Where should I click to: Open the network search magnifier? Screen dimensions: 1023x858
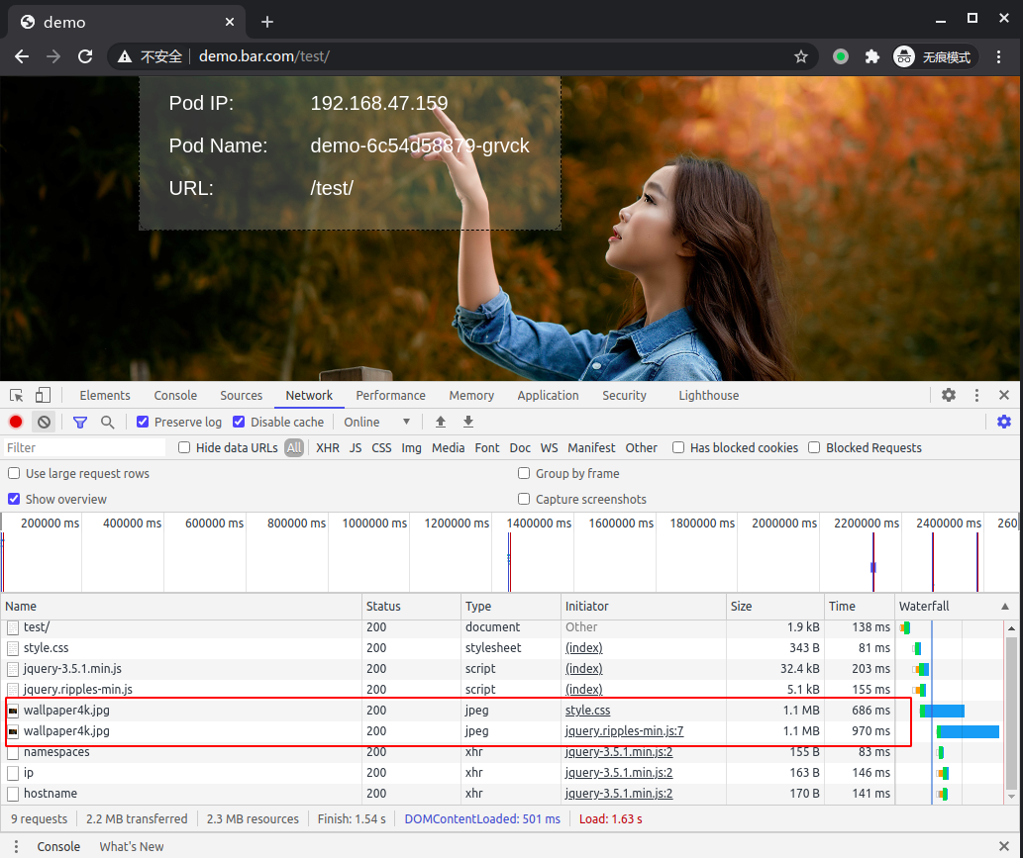[107, 422]
